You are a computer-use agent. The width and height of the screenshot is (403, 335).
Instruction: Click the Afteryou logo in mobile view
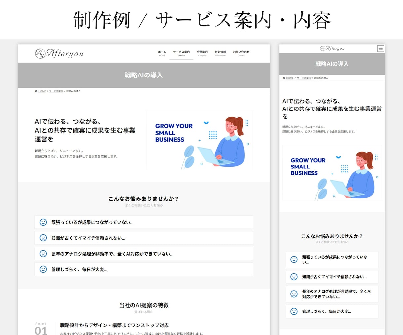[x=332, y=48]
